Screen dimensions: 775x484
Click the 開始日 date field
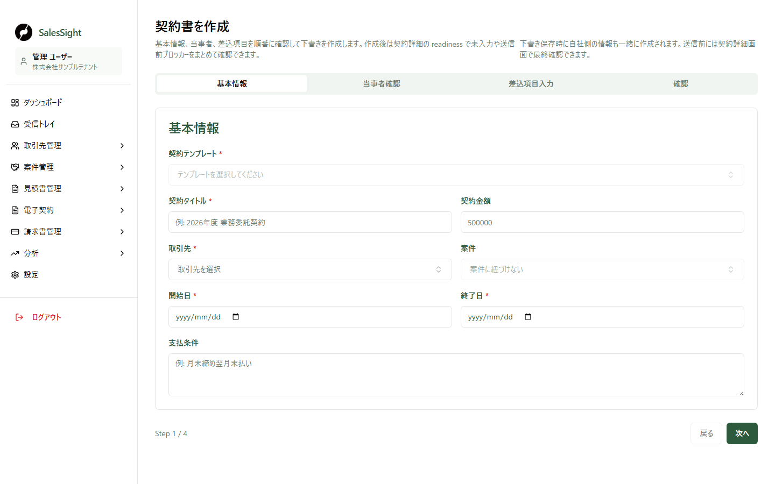point(310,317)
